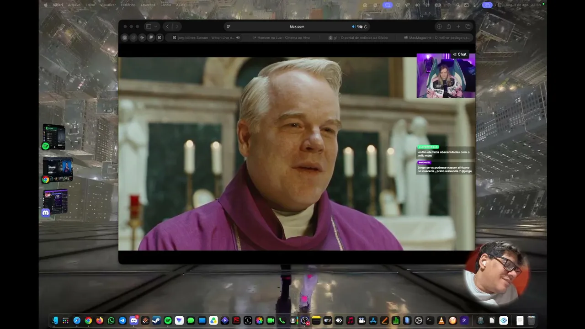Viewport: 585px width, 329px height.
Task: Open Google Chrome from the Dock
Action: tap(88, 321)
